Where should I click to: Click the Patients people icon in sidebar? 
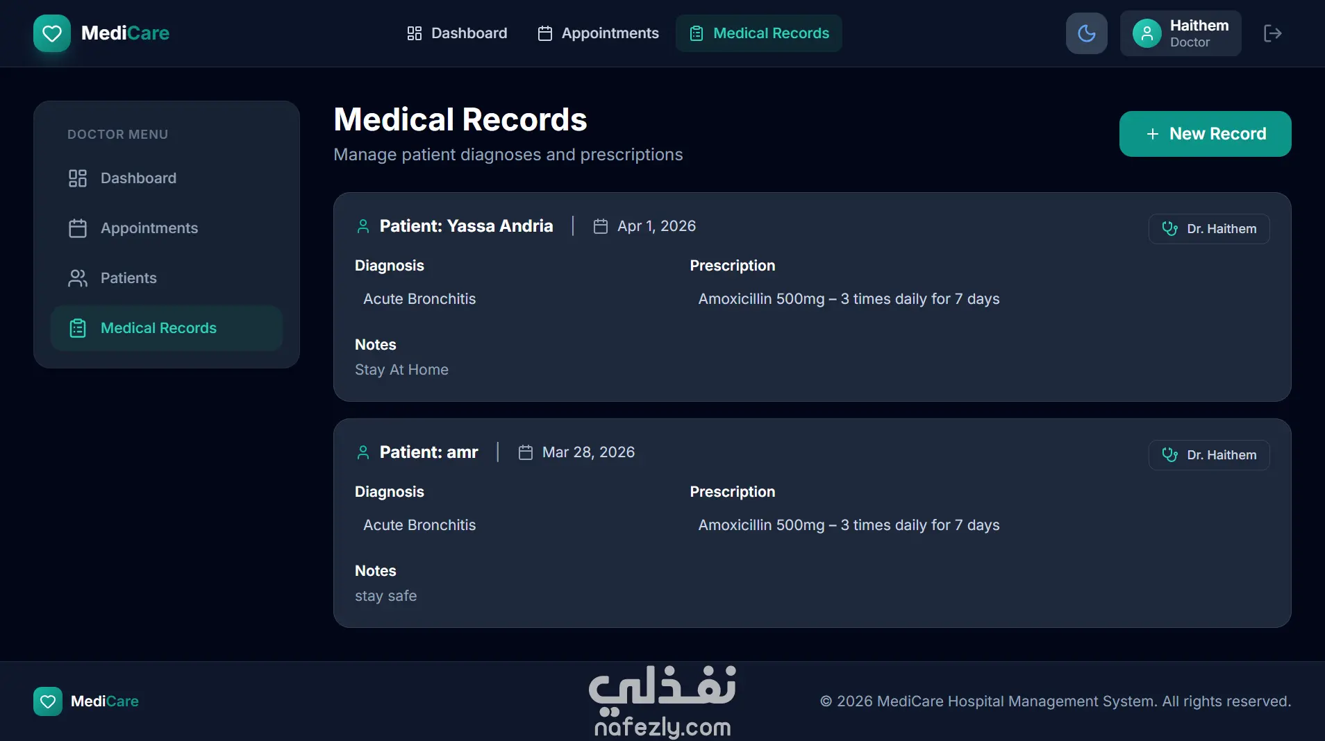pyautogui.click(x=78, y=278)
